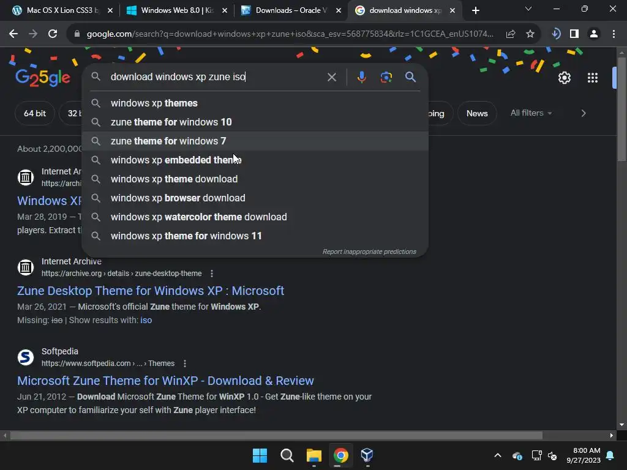This screenshot has height=470, width=627.
Task: Open File Explorer from the taskbar
Action: coord(314,455)
